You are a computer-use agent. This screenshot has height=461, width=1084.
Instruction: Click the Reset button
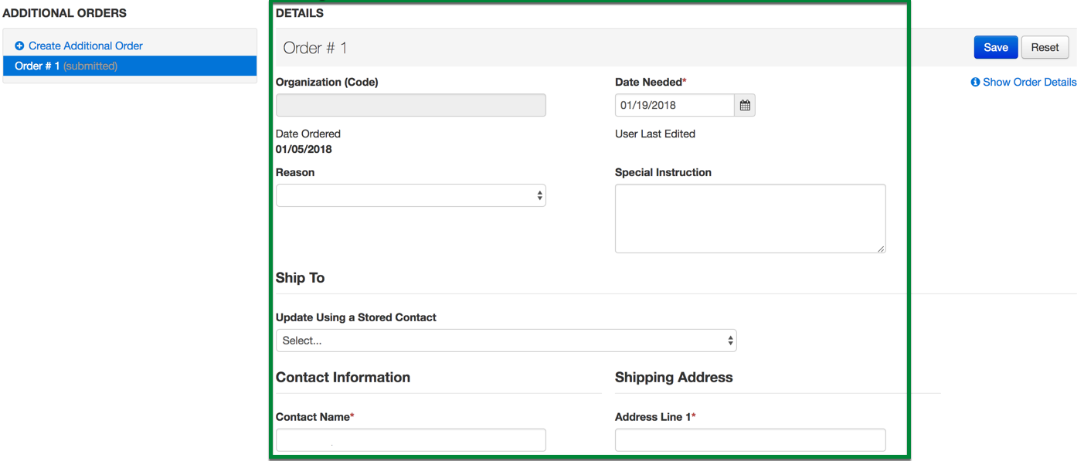[x=1045, y=47]
